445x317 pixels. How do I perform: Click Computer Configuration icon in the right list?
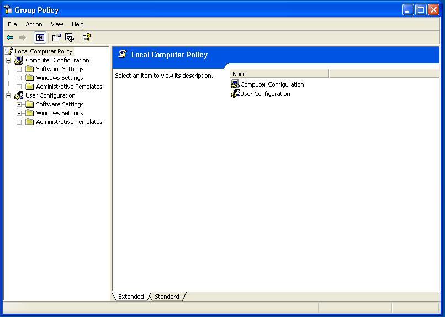[235, 84]
